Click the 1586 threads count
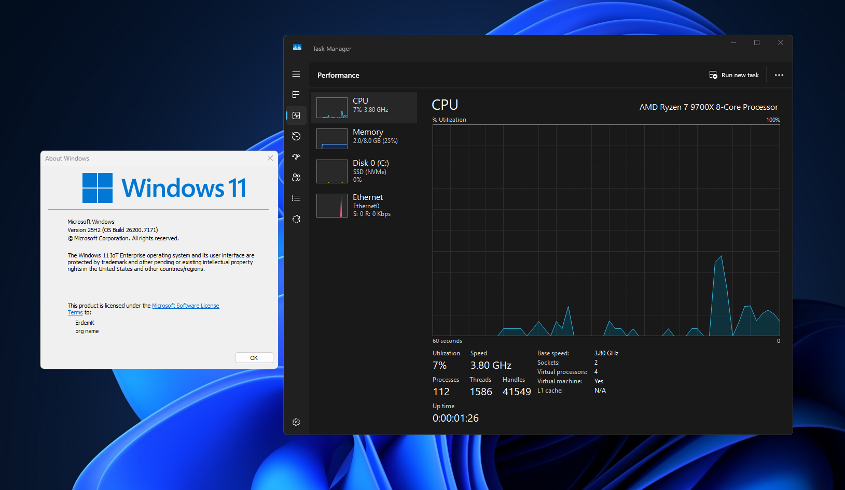 click(481, 392)
